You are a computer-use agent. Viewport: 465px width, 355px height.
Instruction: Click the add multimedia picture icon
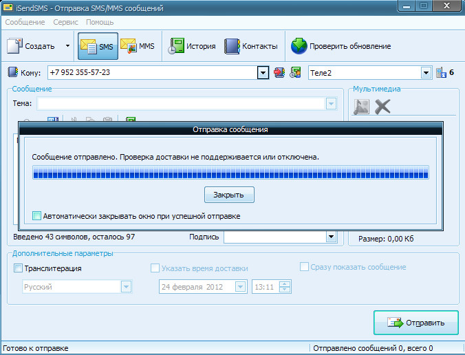[x=361, y=107]
